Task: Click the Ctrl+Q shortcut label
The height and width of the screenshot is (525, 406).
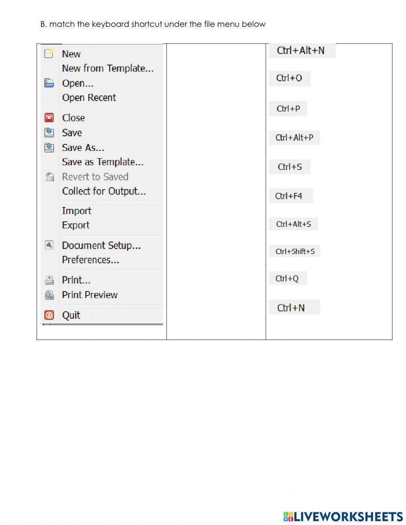Action: (x=288, y=278)
